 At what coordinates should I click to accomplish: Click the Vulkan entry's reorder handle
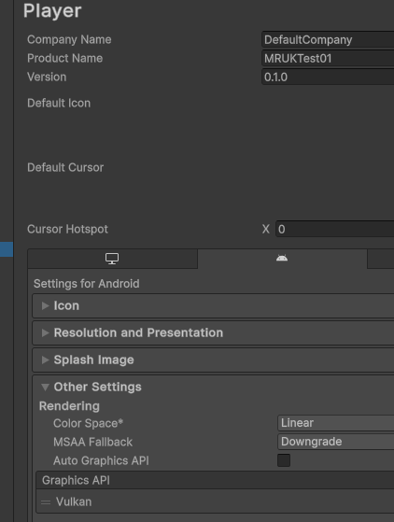click(x=46, y=502)
